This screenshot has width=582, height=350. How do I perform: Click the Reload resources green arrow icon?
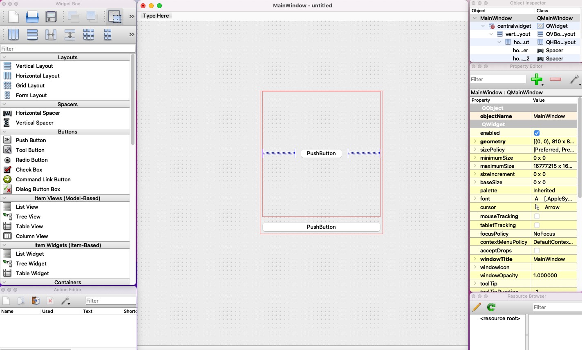(491, 307)
